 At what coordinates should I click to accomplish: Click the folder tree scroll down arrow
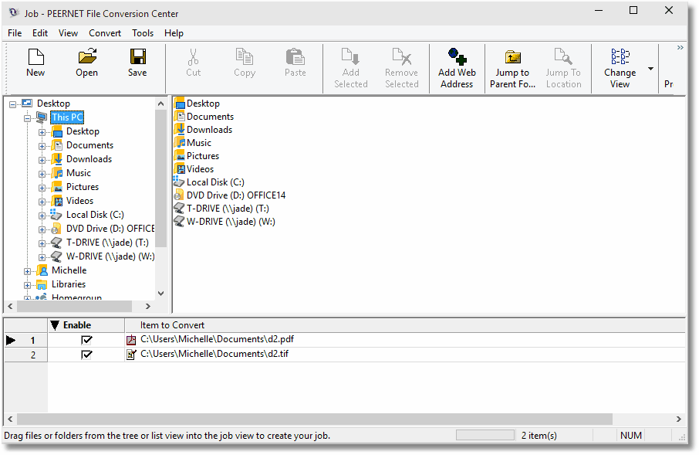pyautogui.click(x=161, y=294)
